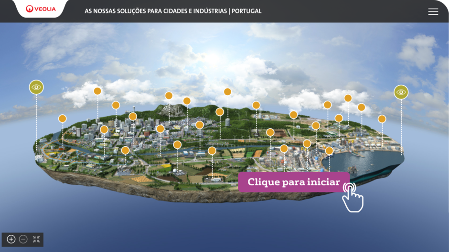Select the right green eye viewpoint marker
Image resolution: width=449 pixels, height=252 pixels.
(x=401, y=92)
